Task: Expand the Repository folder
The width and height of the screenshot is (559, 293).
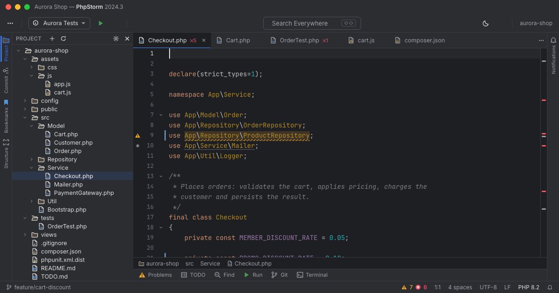Action: pos(31,160)
